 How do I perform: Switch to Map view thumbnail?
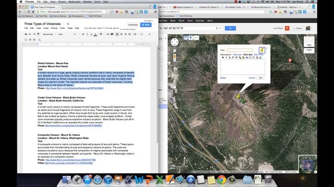[x=309, y=42]
